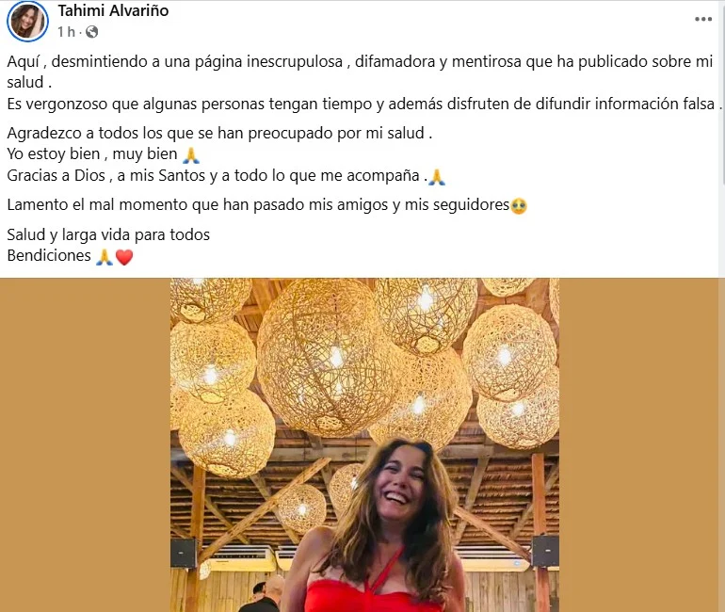Click praying hands emoji next to Bendiciones
The width and height of the screenshot is (725, 612).
tap(104, 257)
